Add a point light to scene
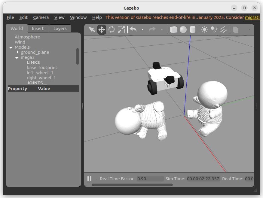Image resolution: width=263 pixels, height=198 pixels. tap(205, 29)
